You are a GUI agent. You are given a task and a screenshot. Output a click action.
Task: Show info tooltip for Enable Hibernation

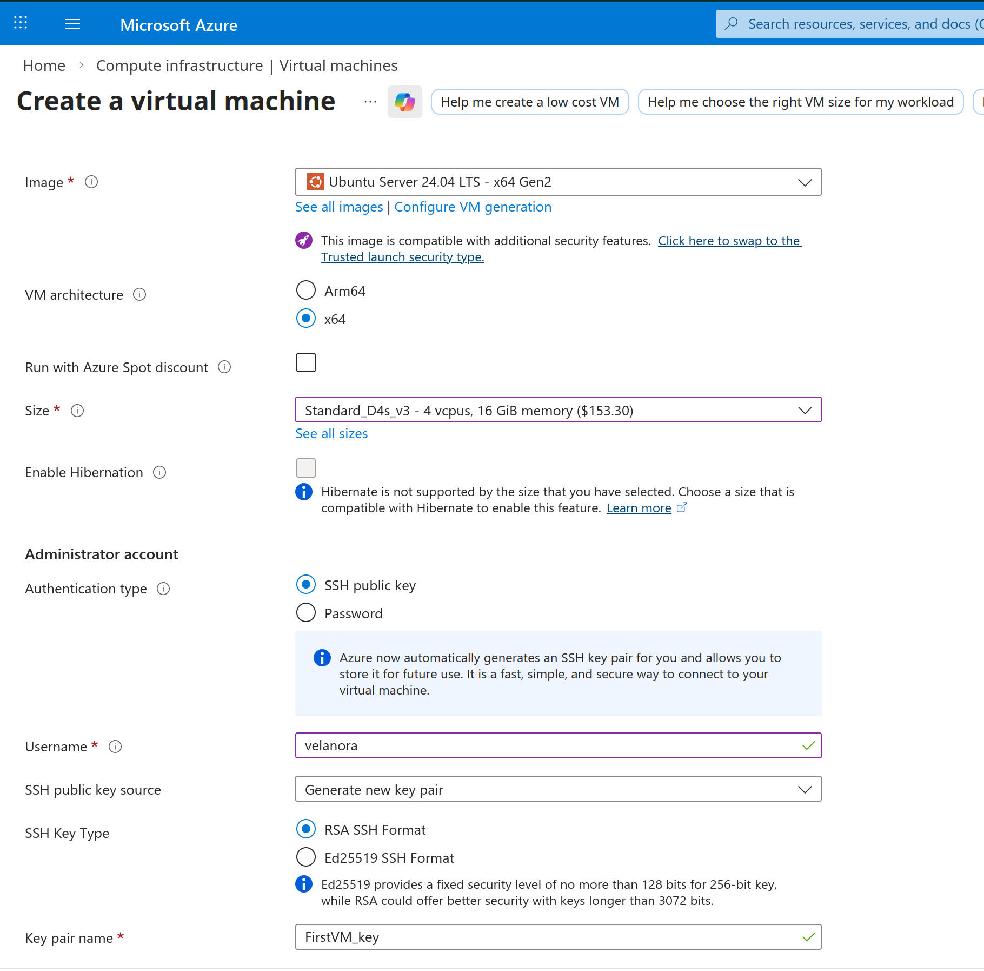pos(159,473)
